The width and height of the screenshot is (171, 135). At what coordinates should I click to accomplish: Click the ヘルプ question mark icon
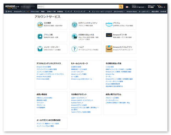coord(74,49)
